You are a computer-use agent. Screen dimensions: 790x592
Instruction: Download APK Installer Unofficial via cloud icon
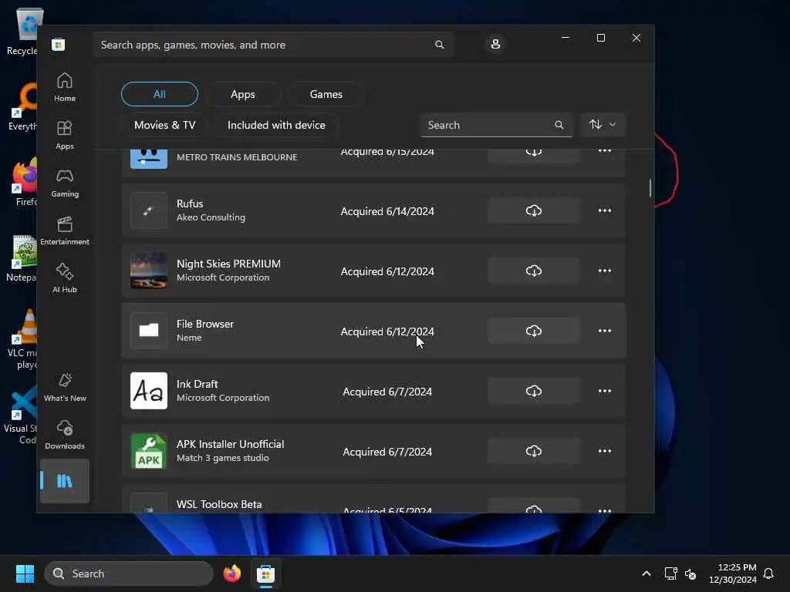[x=534, y=451]
